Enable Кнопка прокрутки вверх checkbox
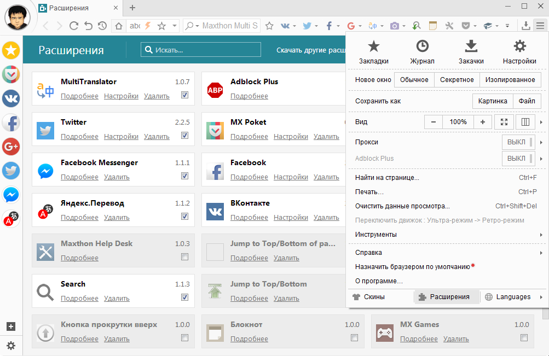The height and width of the screenshot is (356, 549). (185, 338)
